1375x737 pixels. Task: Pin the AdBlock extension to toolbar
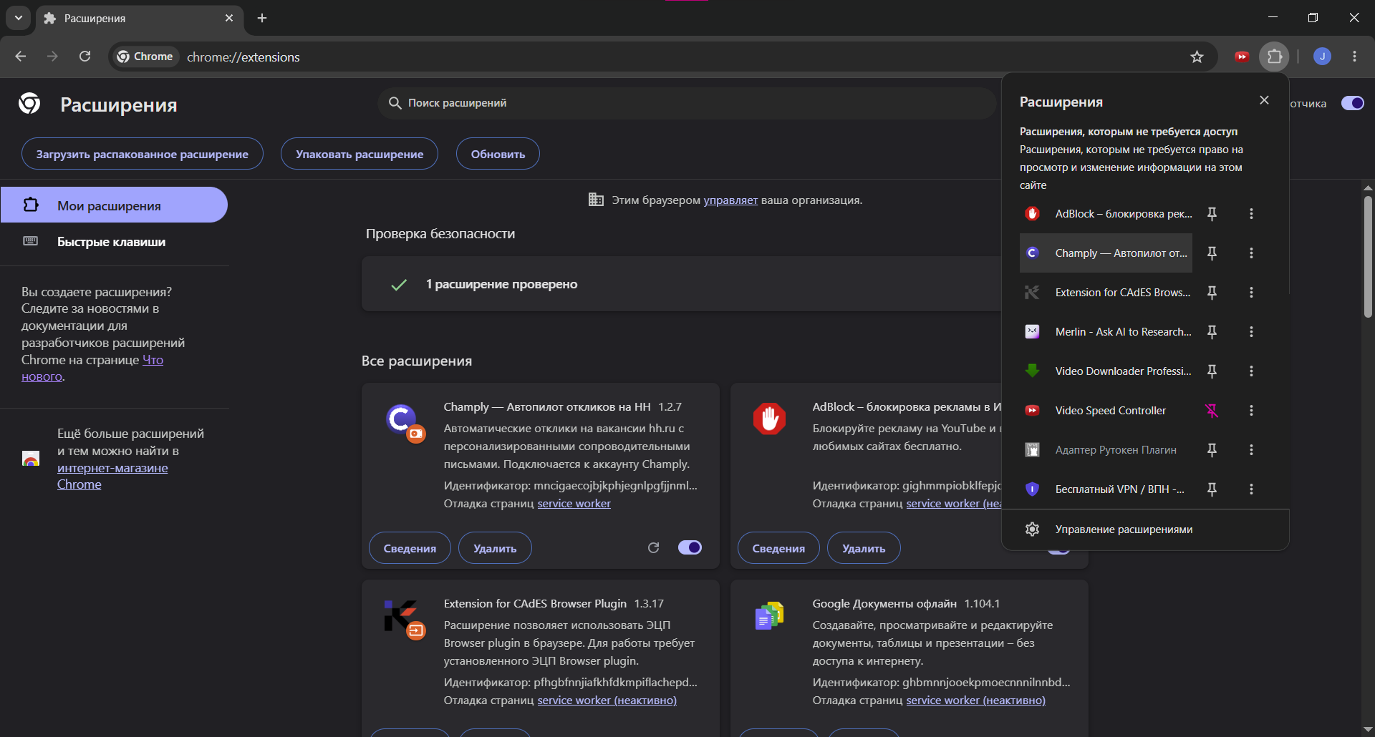pos(1212,214)
